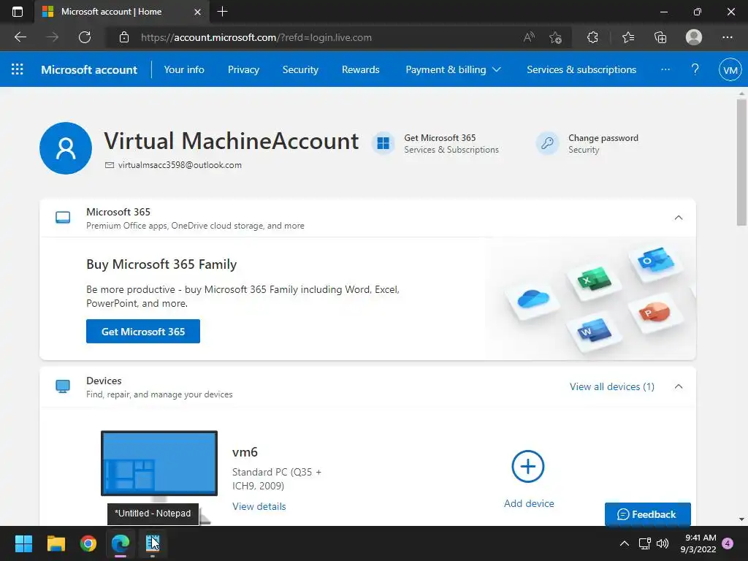This screenshot has width=748, height=561.
Task: Click the Get Microsoft 365 button
Action: [143, 331]
